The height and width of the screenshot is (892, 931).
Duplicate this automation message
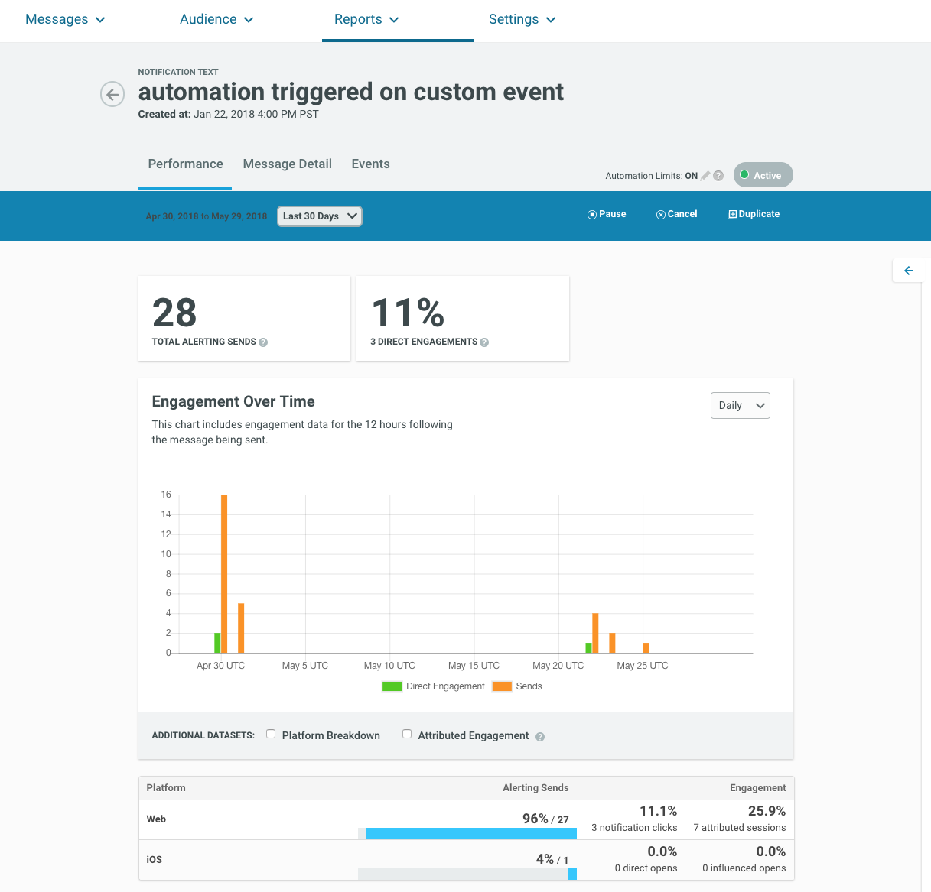754,214
